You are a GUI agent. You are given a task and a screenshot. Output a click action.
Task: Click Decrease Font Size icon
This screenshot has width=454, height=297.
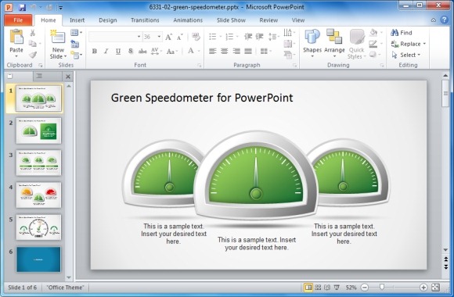pos(180,37)
